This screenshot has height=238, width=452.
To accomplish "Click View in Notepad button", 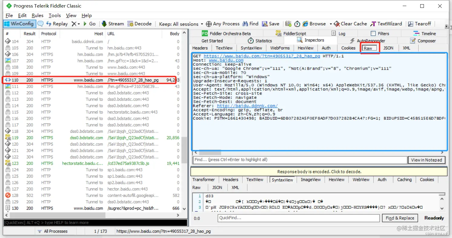I will [x=426, y=160].
